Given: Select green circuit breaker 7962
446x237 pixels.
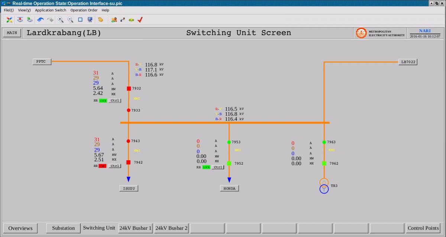Looking at the screenshot, I should 324,163.
